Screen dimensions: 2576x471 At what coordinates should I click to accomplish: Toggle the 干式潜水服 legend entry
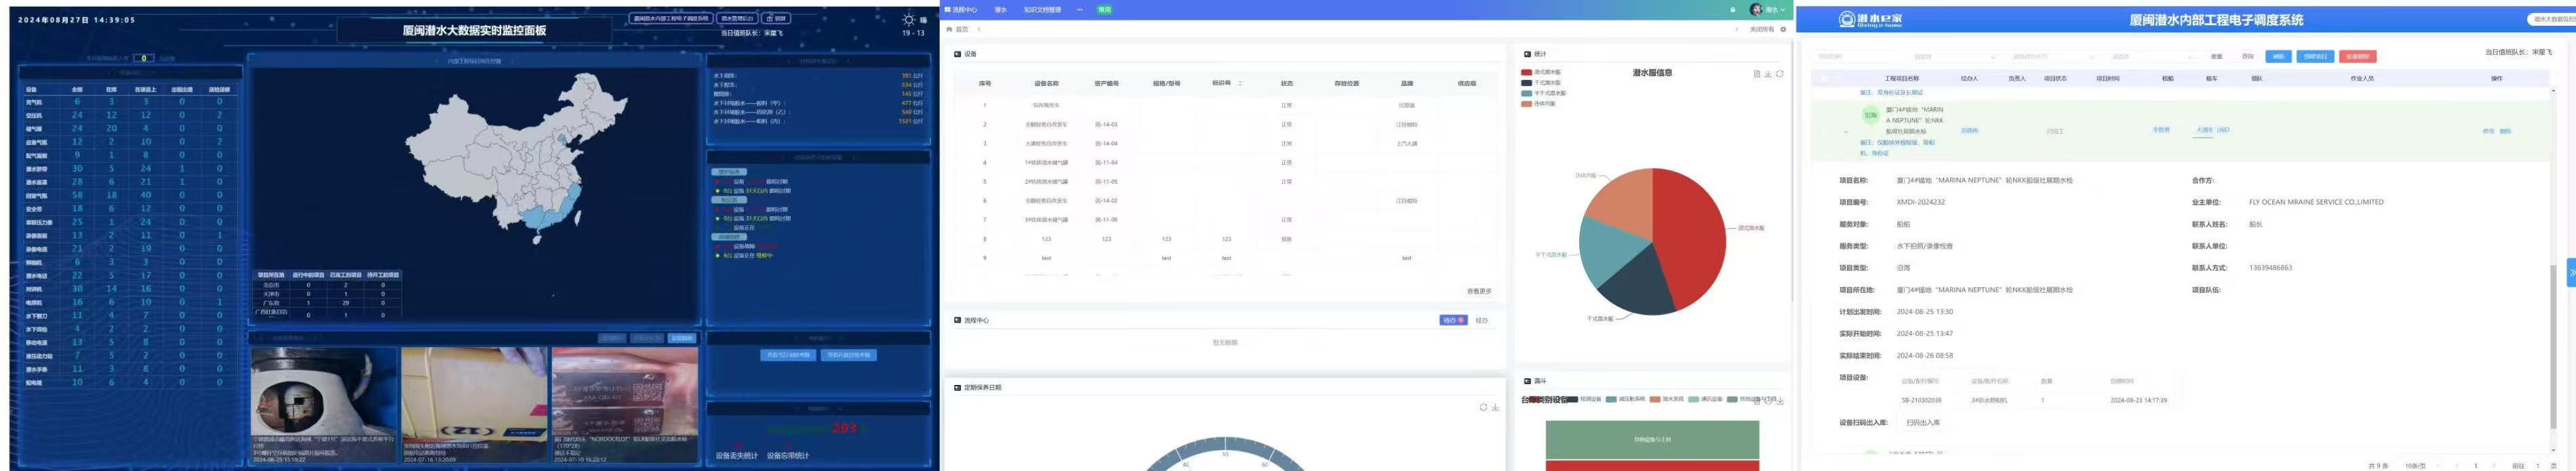coord(1541,83)
